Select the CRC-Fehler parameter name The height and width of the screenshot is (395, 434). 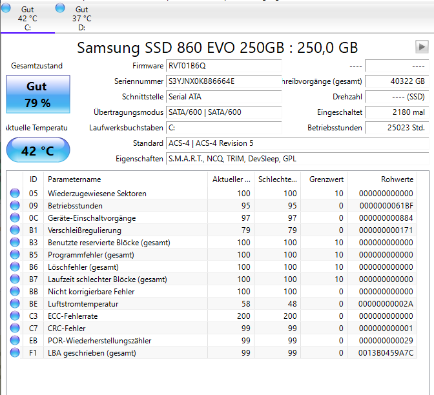click(x=67, y=329)
